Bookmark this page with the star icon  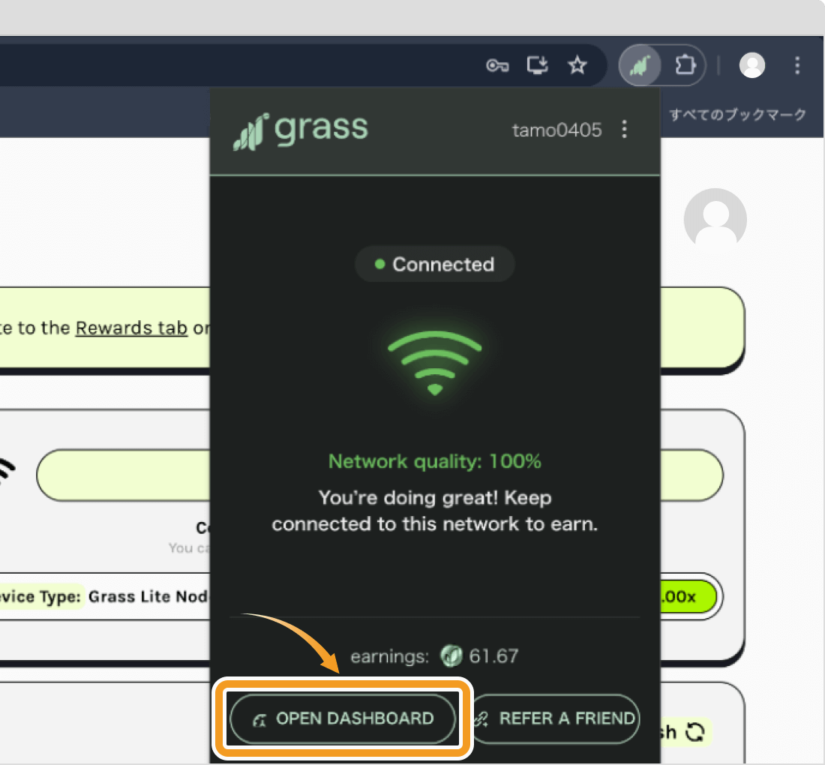tap(577, 65)
